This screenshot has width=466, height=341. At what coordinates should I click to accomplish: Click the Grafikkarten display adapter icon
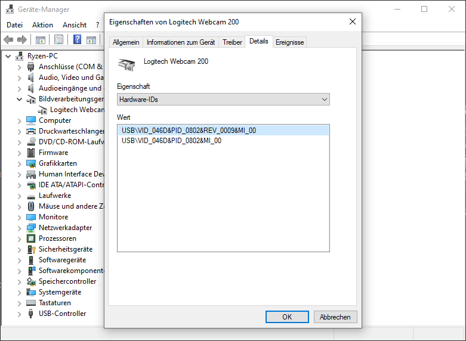point(31,163)
